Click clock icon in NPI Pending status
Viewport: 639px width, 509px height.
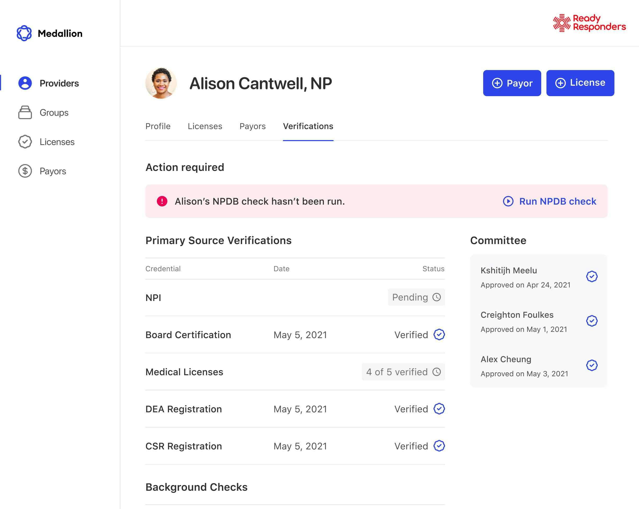coord(437,297)
